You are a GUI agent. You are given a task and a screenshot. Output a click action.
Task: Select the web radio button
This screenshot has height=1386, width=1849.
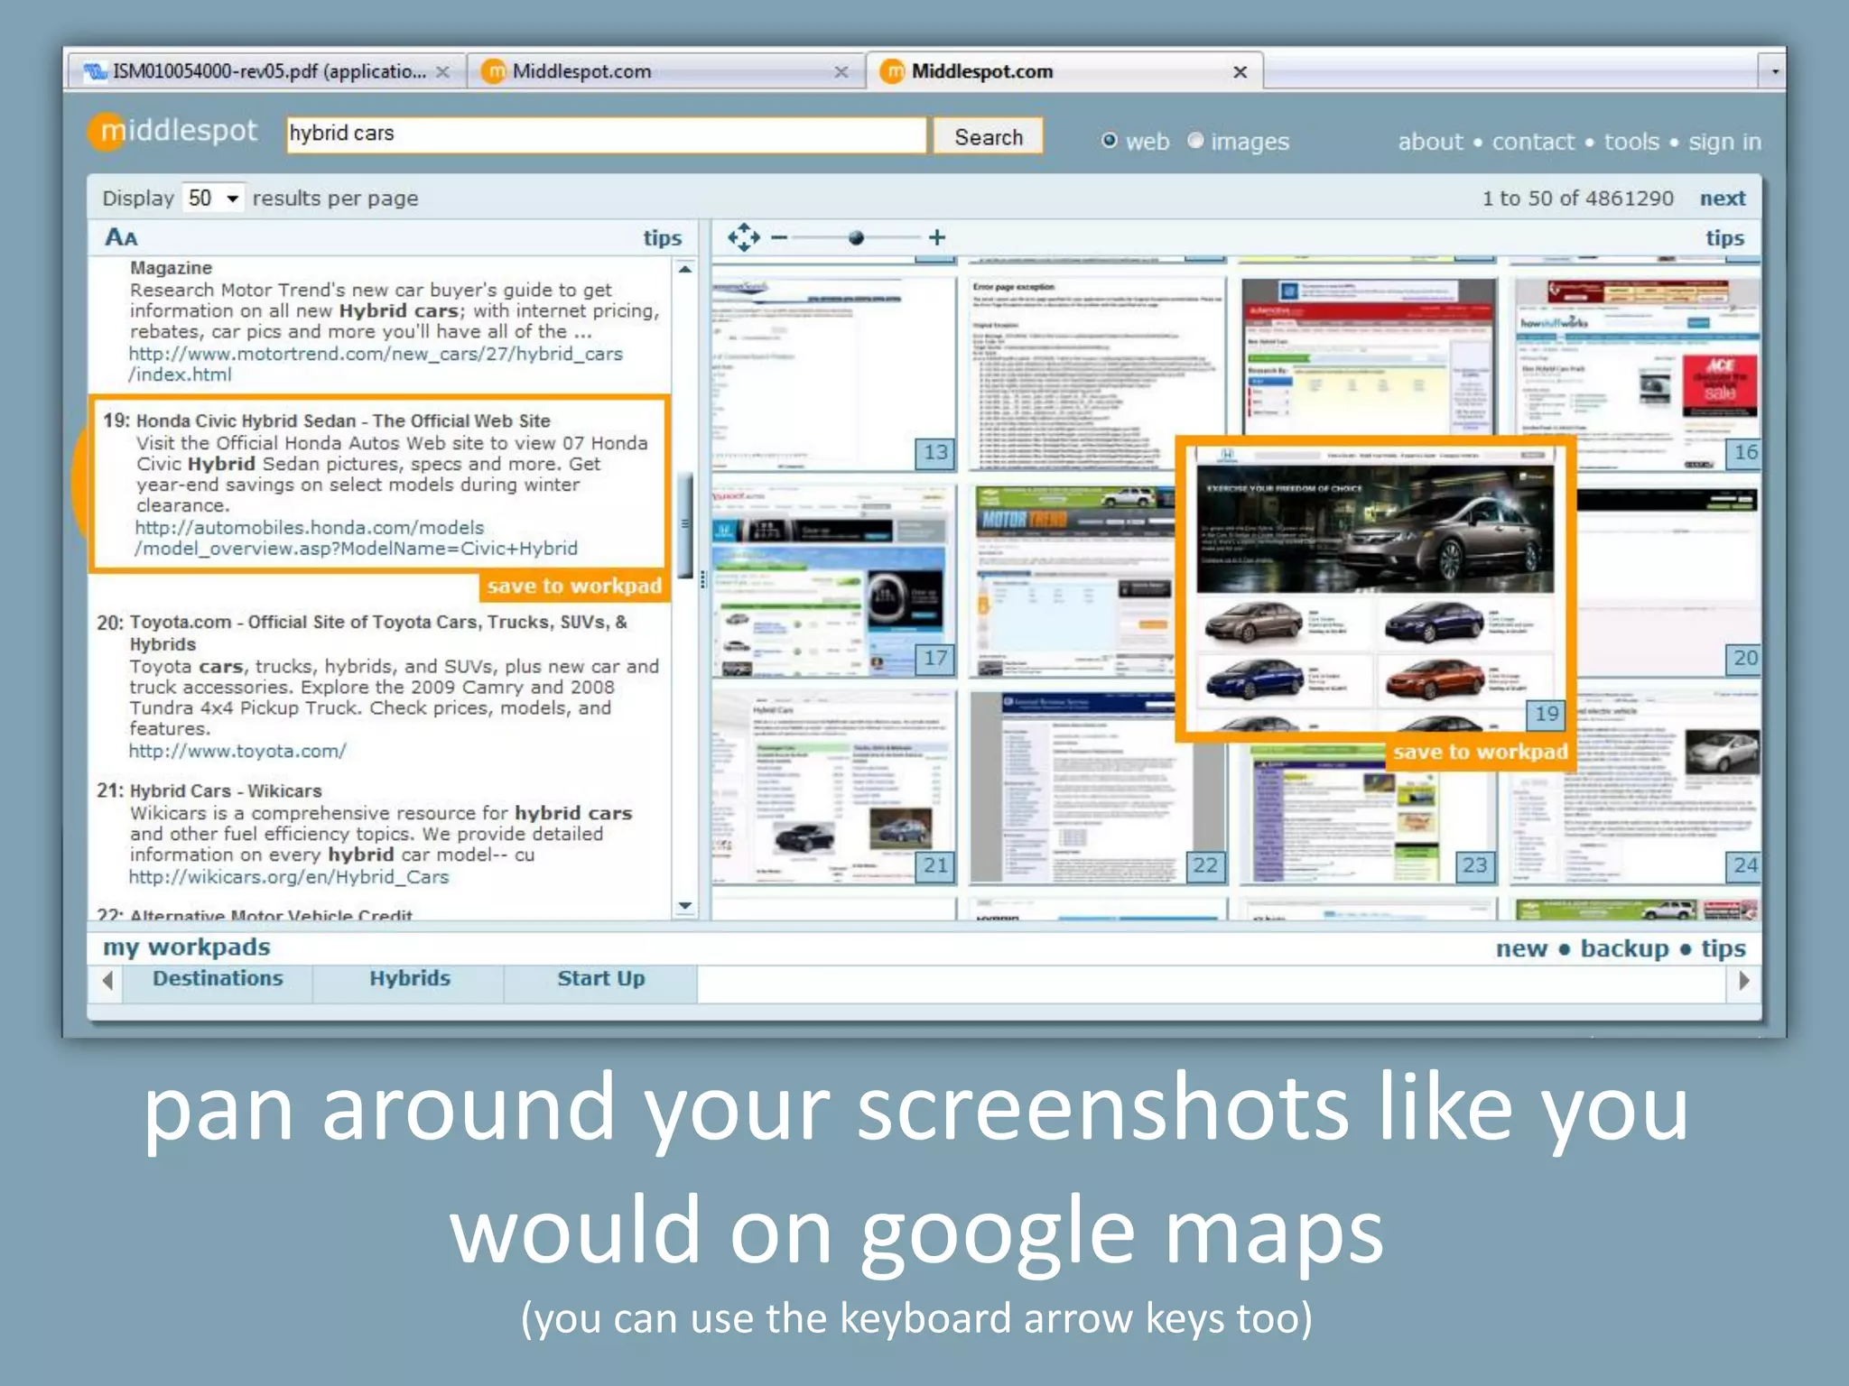coord(1110,141)
